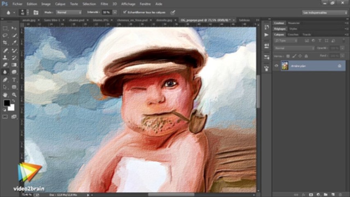Select the Move tool
This screenshot has height=197, width=350.
[x=14, y=28]
